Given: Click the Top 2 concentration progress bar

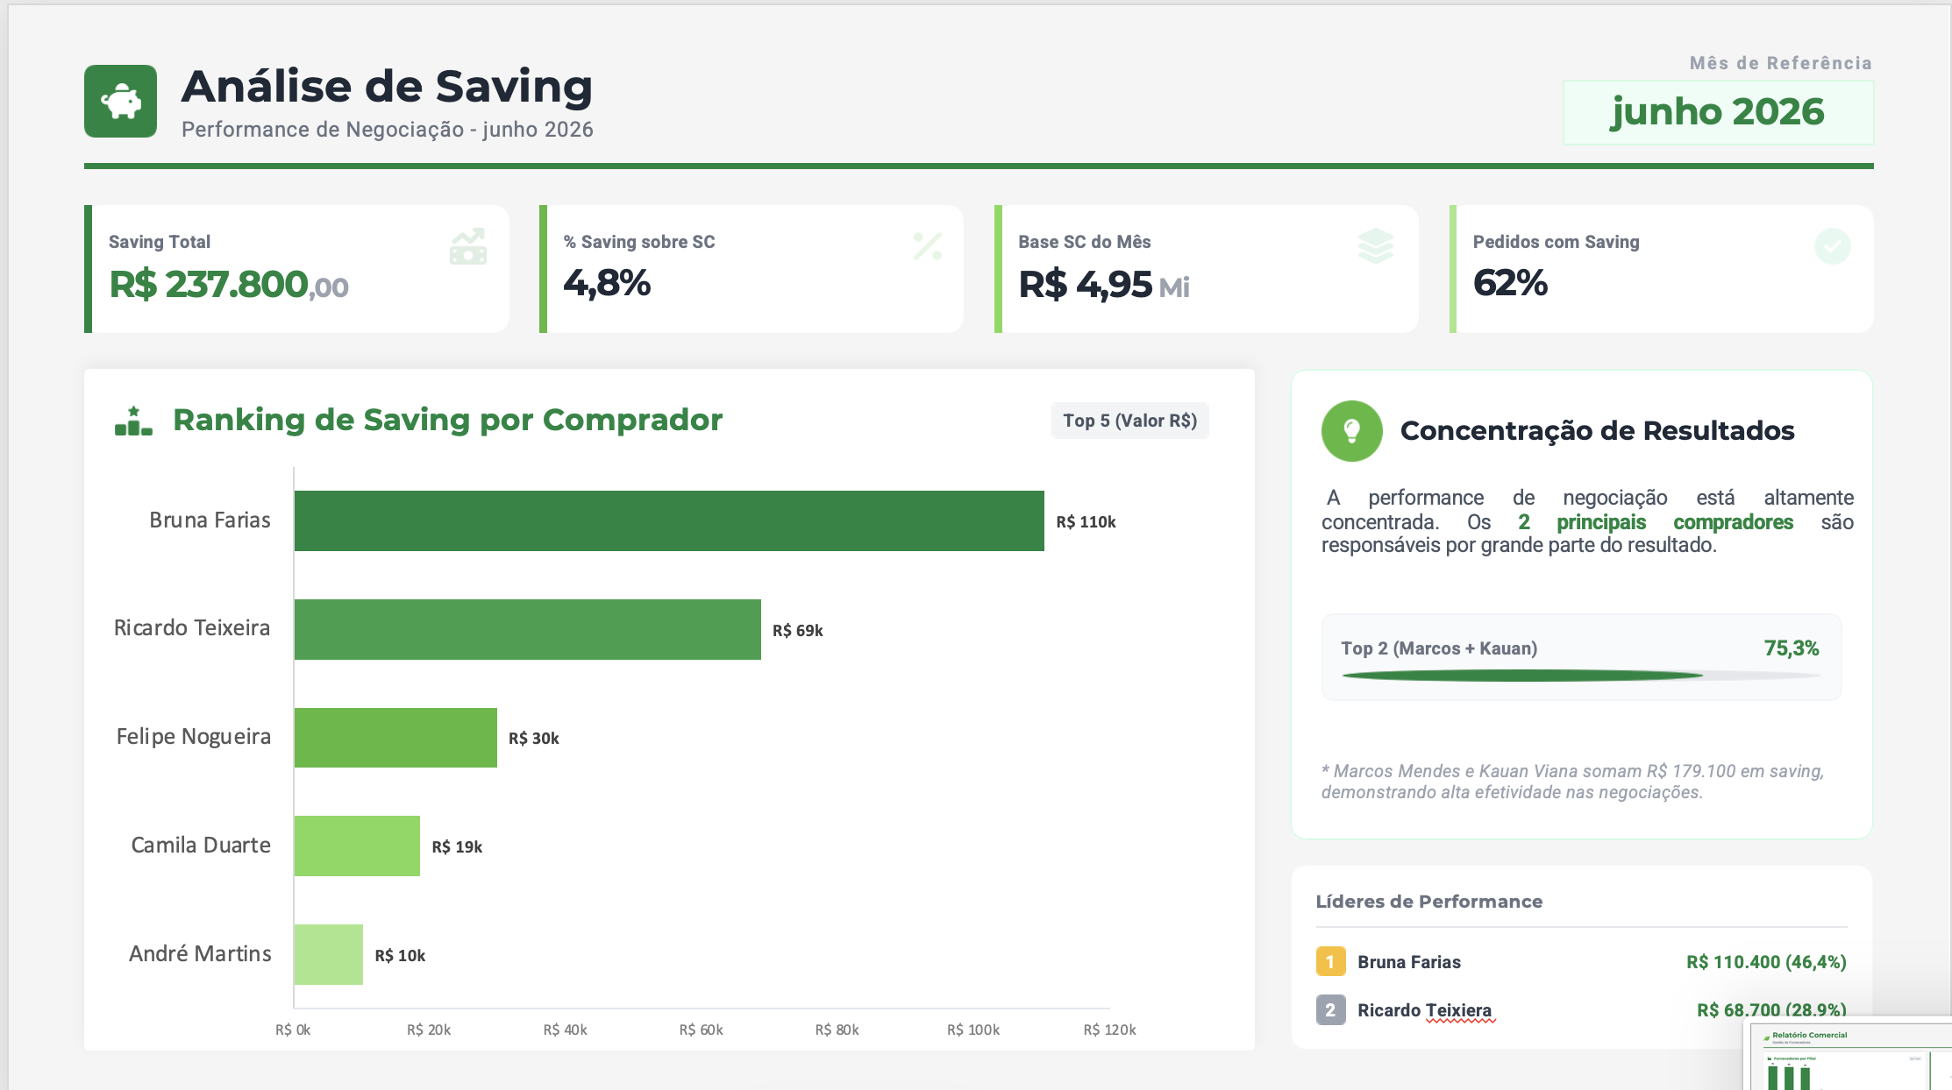Looking at the screenshot, I should tap(1581, 676).
